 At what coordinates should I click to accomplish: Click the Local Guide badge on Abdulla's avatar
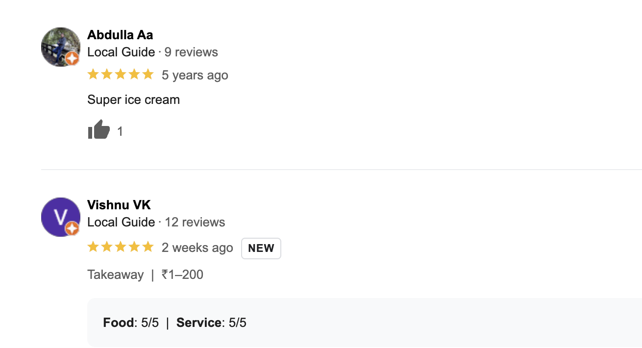[73, 59]
